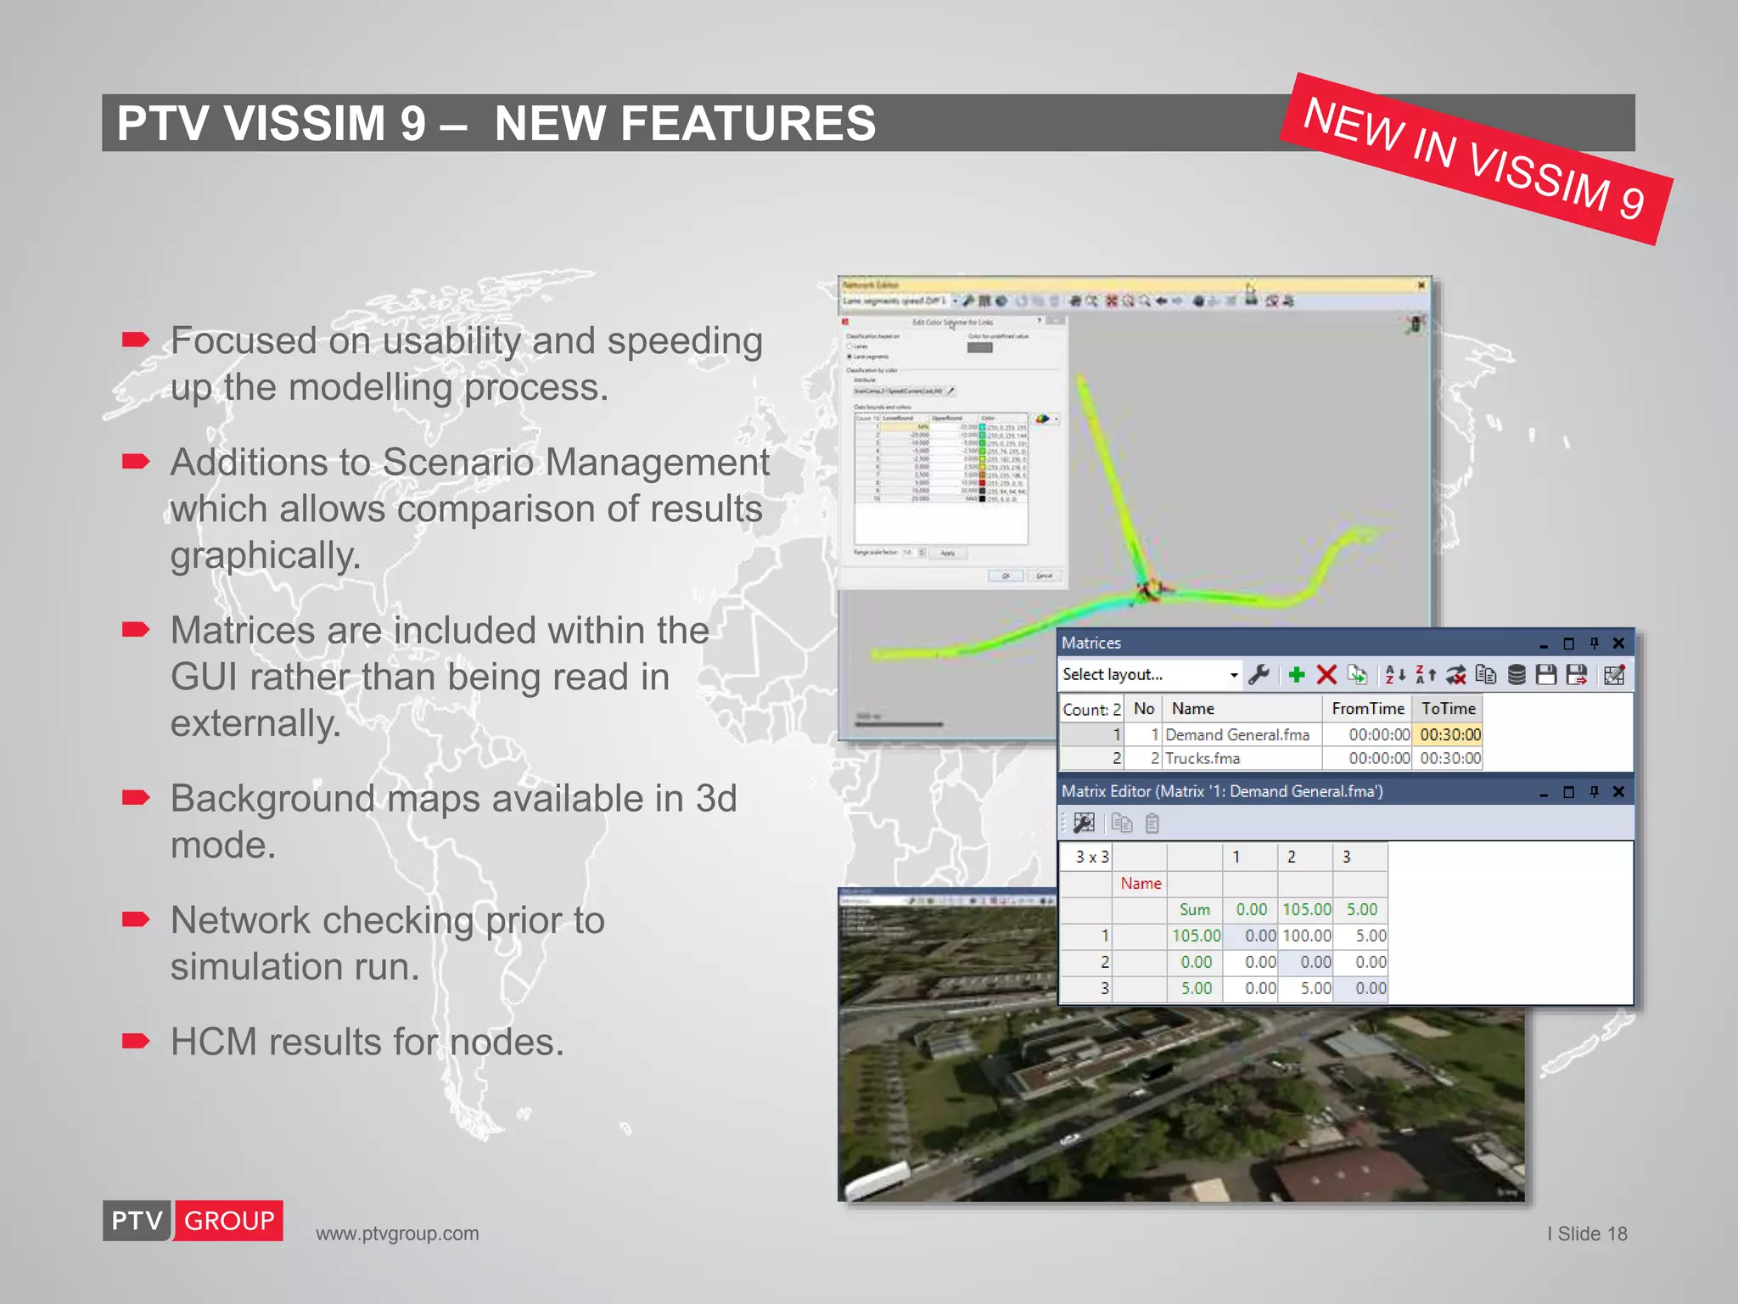Click row 3 sum value 5.00 in green

(1196, 988)
